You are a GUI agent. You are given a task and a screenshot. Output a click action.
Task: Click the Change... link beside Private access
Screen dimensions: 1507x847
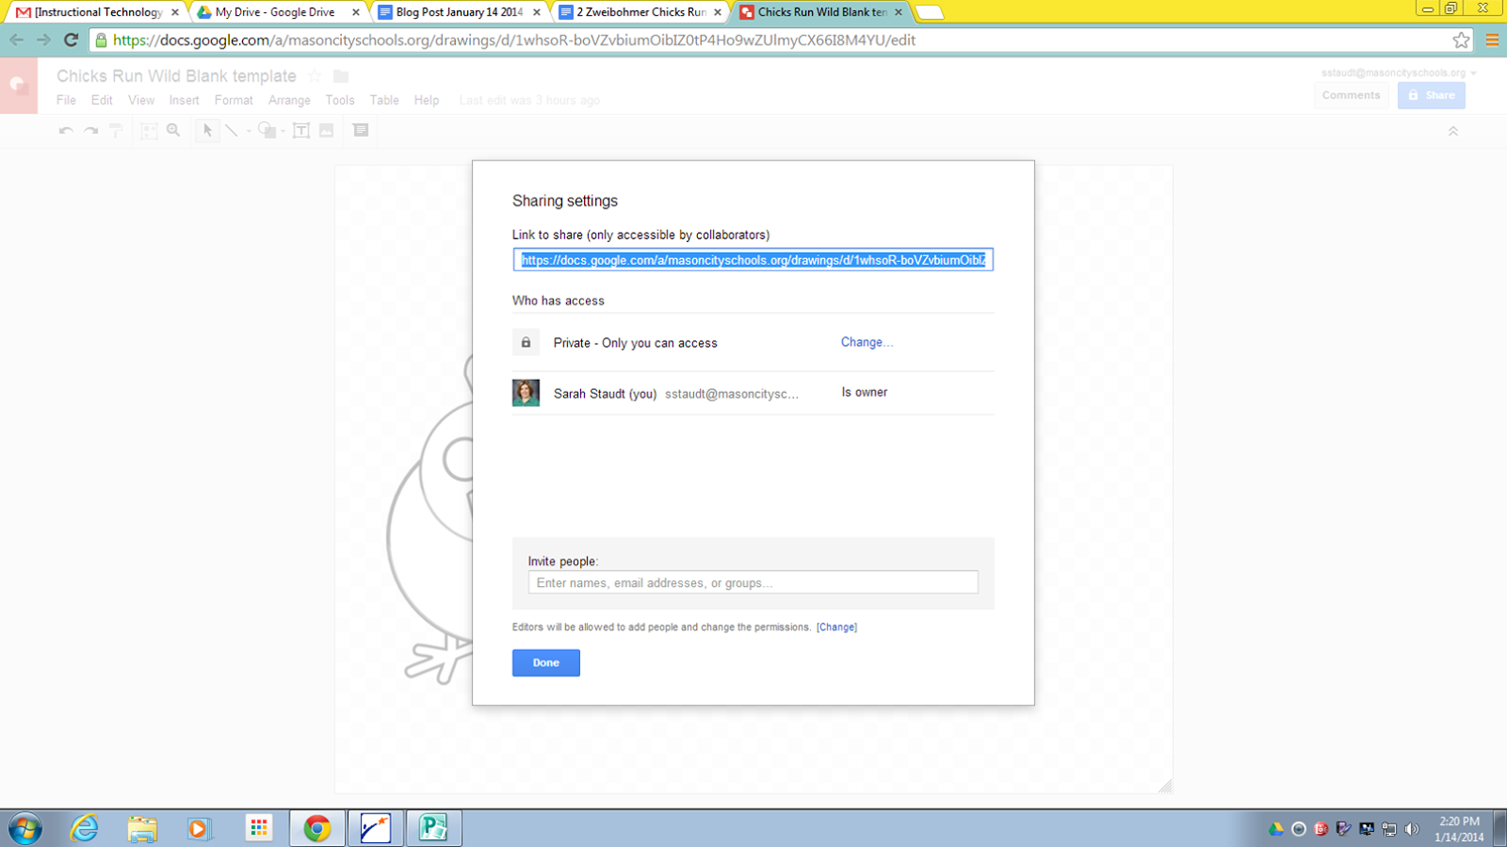[x=867, y=342]
